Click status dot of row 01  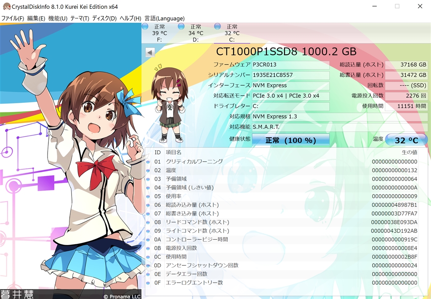pos(148,162)
